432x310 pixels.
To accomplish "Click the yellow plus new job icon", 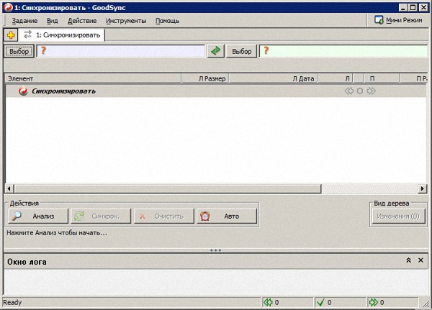I will coord(11,35).
